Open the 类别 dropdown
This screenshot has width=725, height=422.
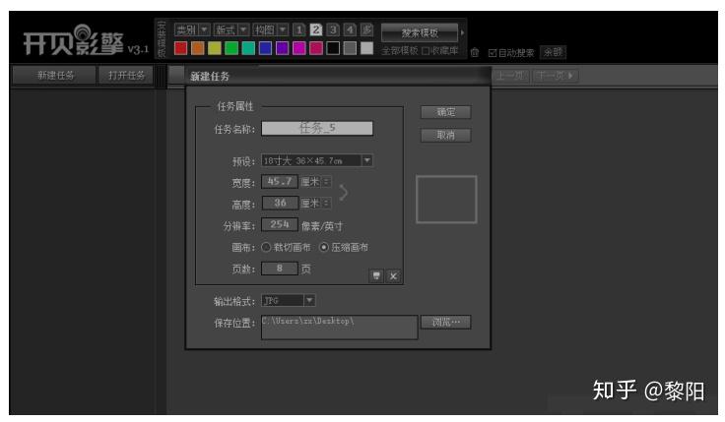(192, 30)
